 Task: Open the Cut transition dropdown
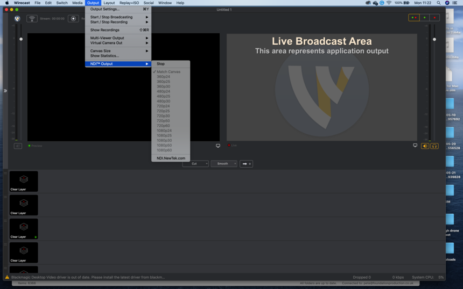pos(195,164)
